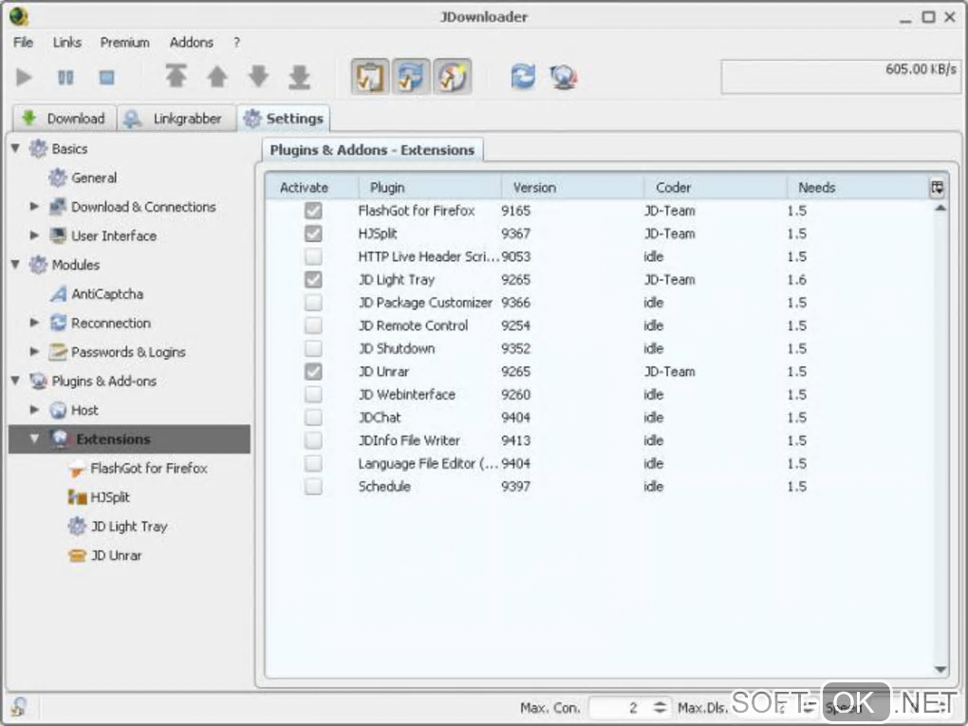
Task: Activate JD Package Customizer checkbox
Action: click(313, 303)
